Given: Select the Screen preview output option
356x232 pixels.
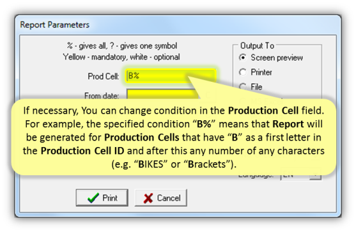Looking at the screenshot, I should (x=270, y=58).
